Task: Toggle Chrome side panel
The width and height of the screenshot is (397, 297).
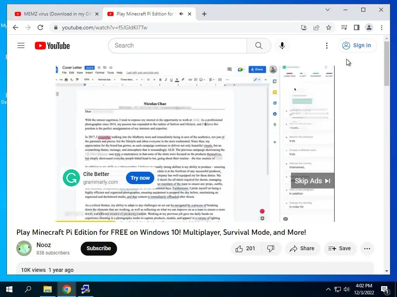Action: 357,27
